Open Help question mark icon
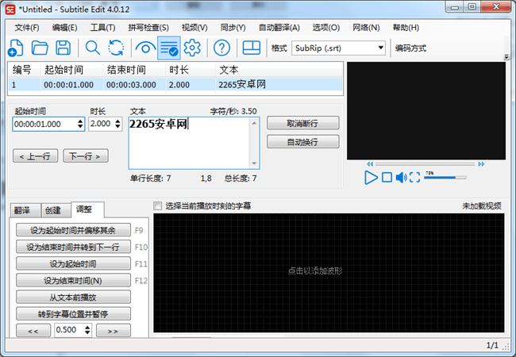 click(222, 48)
